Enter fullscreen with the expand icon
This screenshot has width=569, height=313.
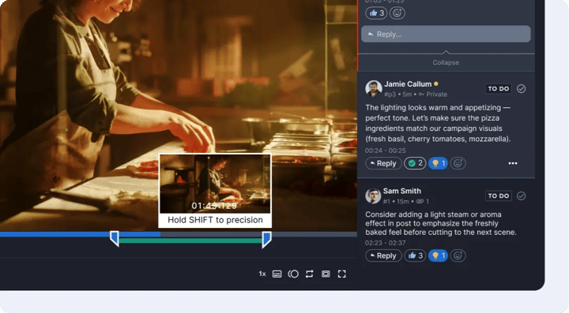342,274
